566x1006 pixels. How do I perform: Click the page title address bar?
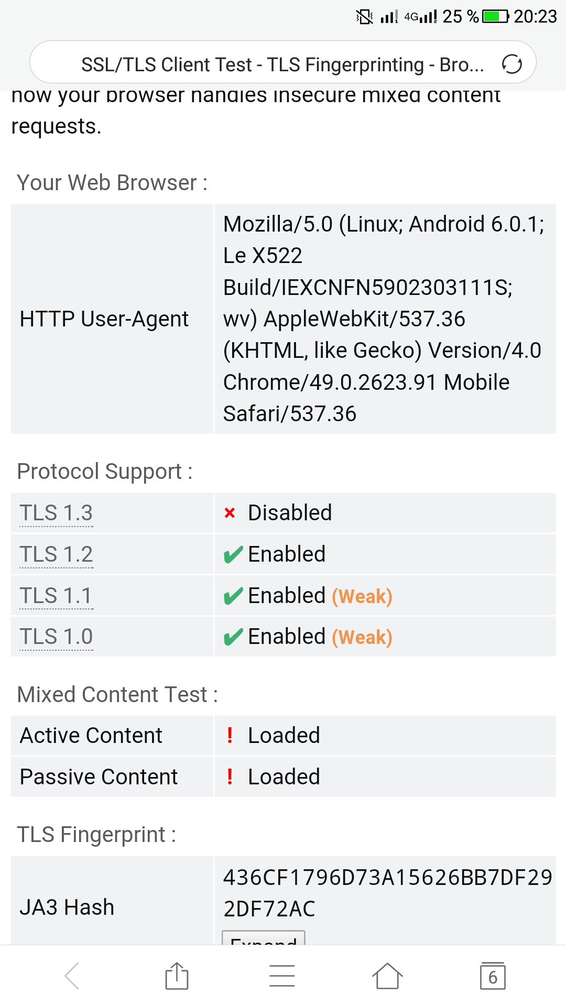[x=282, y=64]
